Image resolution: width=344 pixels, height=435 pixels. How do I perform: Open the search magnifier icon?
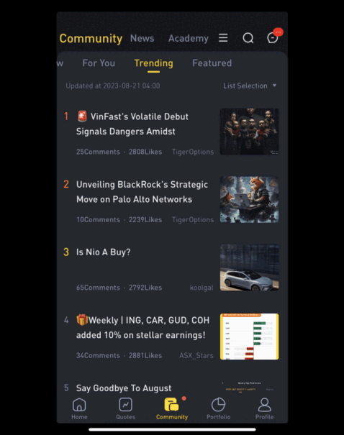248,38
